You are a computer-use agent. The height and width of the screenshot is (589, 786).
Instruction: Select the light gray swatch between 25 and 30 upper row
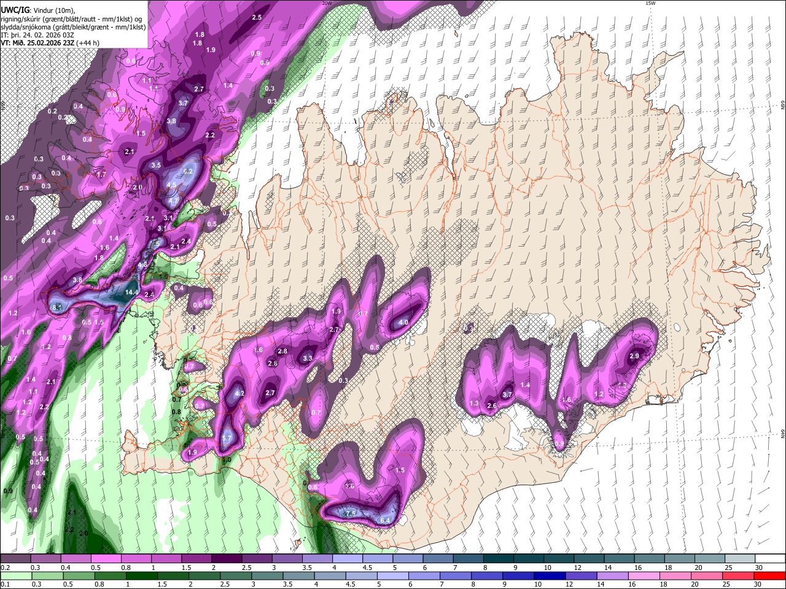click(x=740, y=558)
